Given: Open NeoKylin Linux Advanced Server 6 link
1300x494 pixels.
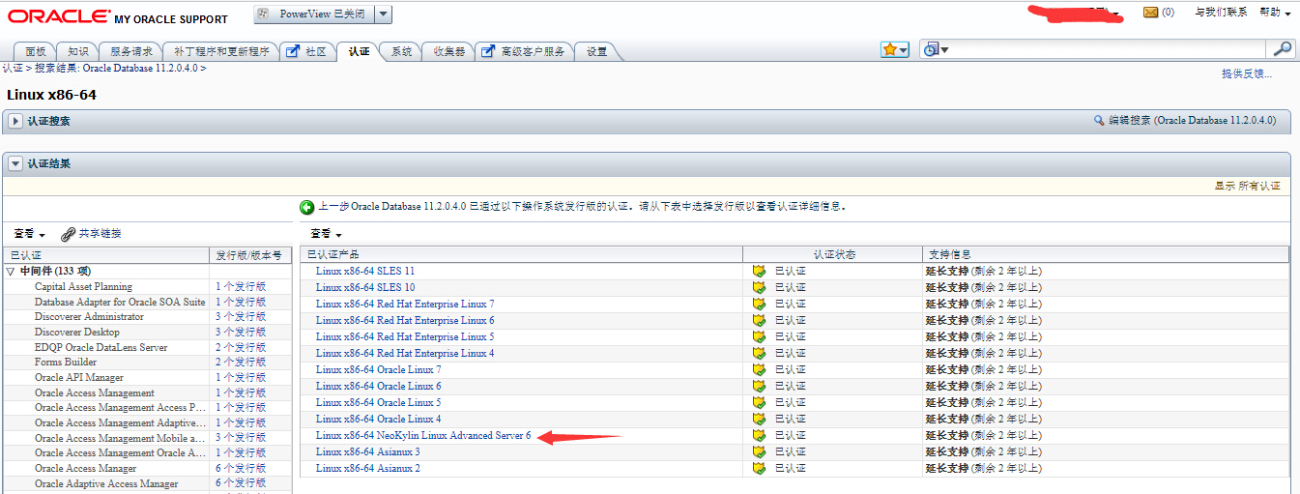Looking at the screenshot, I should point(423,435).
